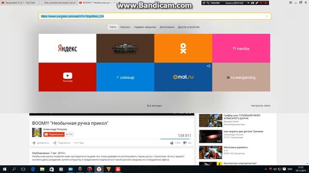The width and height of the screenshot is (309, 173).
Task: Open the Bandicam dropdown arrow
Action: (248, 3)
